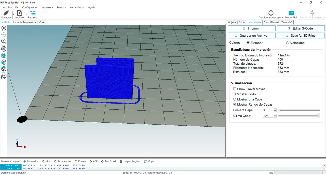Toggle parallel projection overlapping squares icon
The image size is (326, 175).
point(4,76)
